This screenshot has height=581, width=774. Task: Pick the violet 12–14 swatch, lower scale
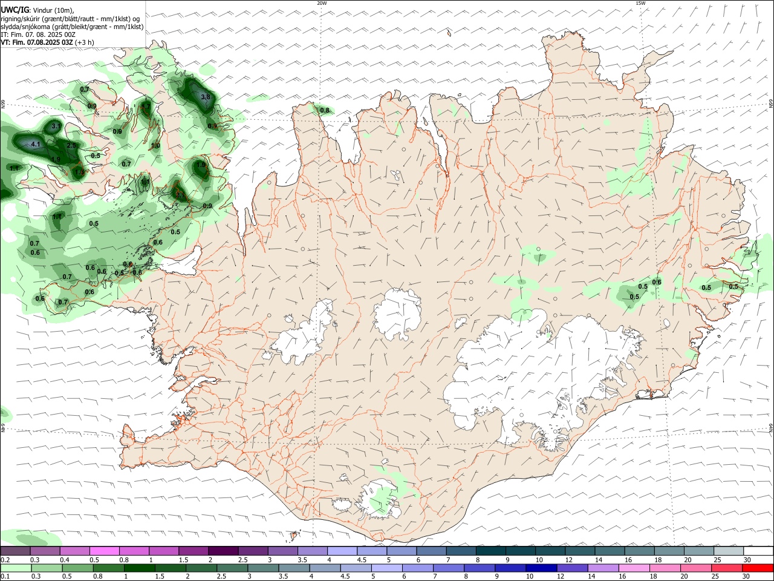(573, 568)
